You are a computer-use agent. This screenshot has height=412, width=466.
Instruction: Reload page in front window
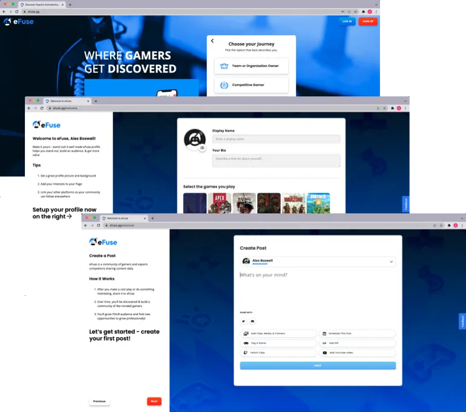coord(99,226)
